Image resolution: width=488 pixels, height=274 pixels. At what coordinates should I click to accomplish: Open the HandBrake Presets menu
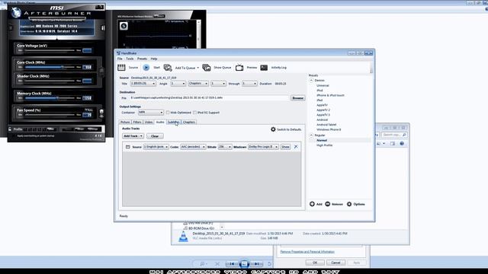coord(142,59)
